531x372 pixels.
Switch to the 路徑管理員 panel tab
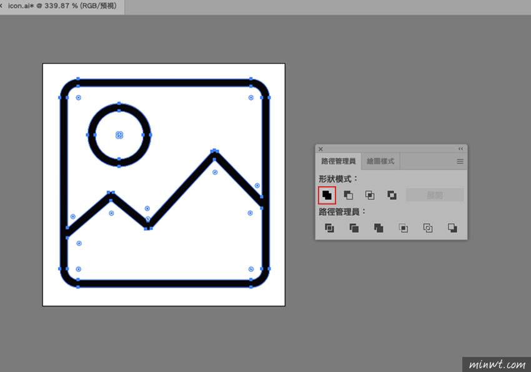(337, 161)
